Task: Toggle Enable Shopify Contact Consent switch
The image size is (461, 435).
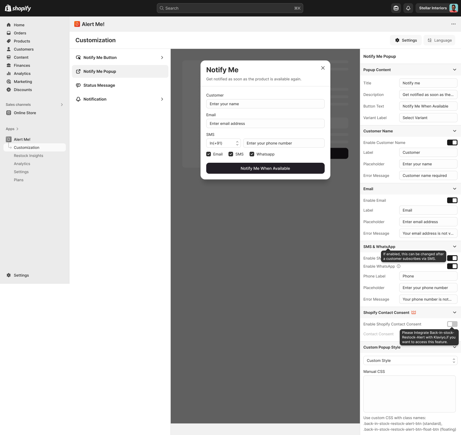Action: (452, 324)
